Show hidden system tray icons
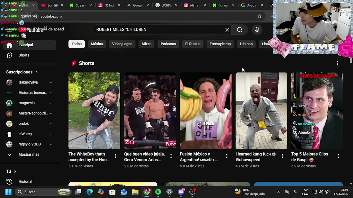Viewport: 353px width, 198px height. [278, 192]
